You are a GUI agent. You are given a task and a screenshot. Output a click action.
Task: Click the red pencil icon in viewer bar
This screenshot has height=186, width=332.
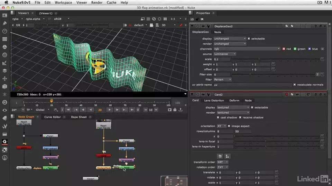coord(181,25)
